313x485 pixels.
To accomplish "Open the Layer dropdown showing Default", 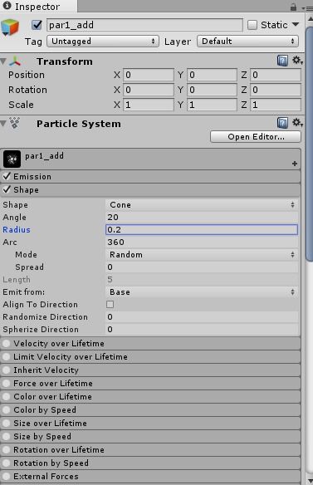I will point(247,42).
